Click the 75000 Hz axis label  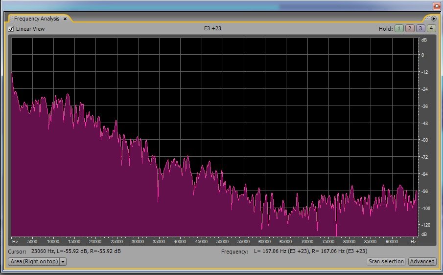pyautogui.click(x=328, y=241)
